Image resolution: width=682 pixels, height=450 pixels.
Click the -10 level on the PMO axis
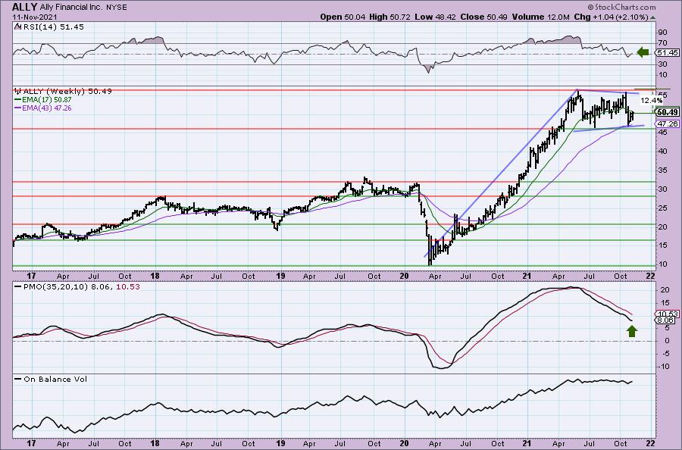(662, 366)
